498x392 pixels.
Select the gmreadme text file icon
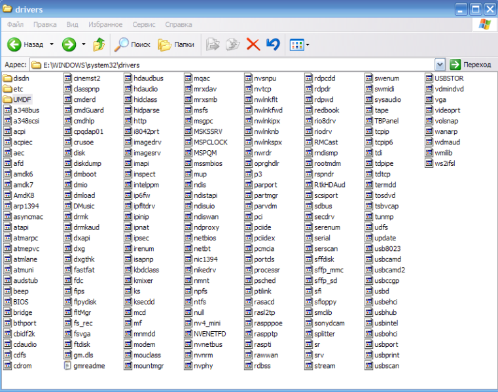pos(67,366)
